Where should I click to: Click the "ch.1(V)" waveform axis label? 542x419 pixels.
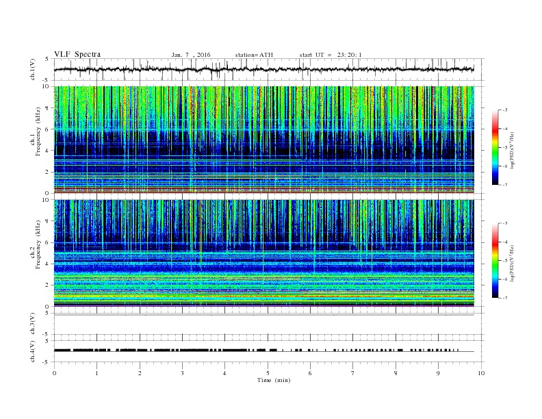coord(33,69)
